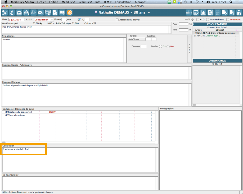Click the Docteur Paul DEMO list header
The image size is (243, 194).
click(x=217, y=28)
